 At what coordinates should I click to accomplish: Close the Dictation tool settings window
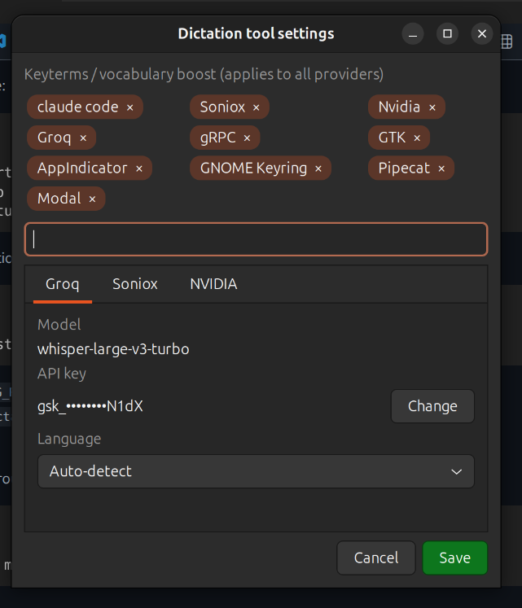(x=482, y=34)
